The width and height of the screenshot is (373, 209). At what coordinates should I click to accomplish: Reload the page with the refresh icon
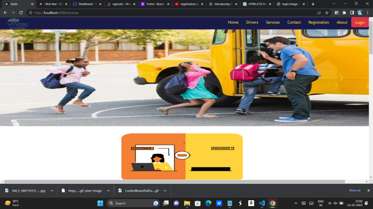(x=21, y=13)
